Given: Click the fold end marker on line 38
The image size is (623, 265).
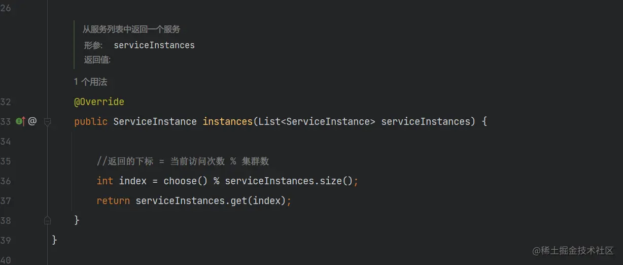Looking at the screenshot, I should 47,220.
